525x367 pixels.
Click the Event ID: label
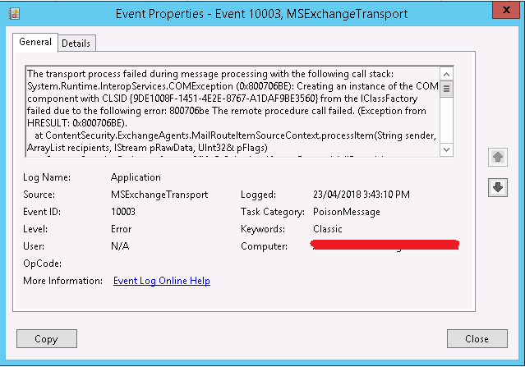pos(42,212)
